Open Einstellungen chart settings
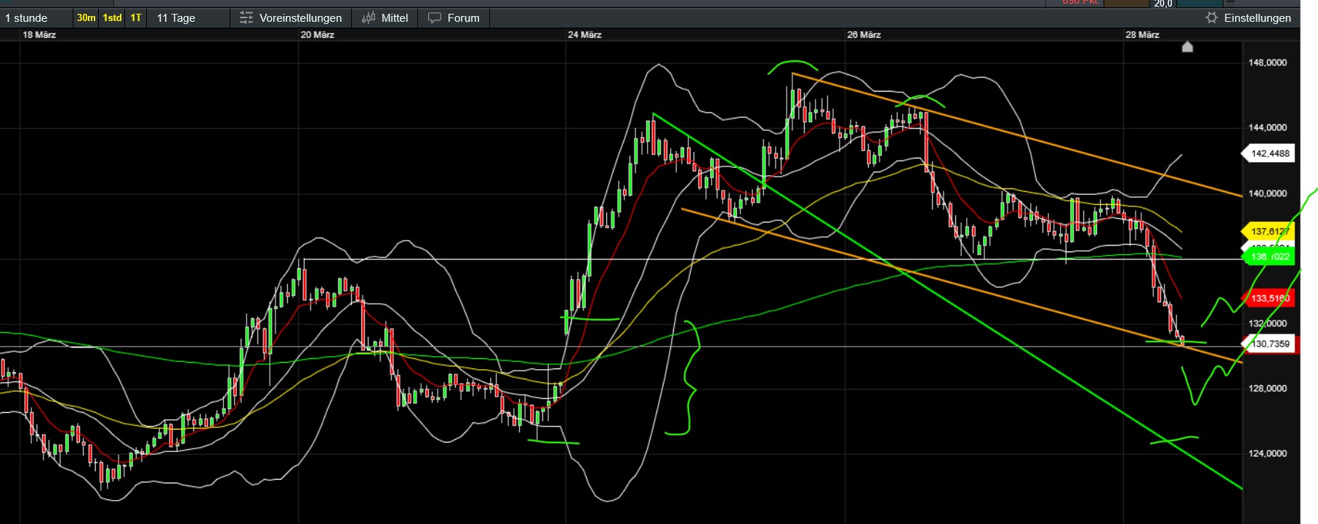The image size is (1318, 524). 1249,18
